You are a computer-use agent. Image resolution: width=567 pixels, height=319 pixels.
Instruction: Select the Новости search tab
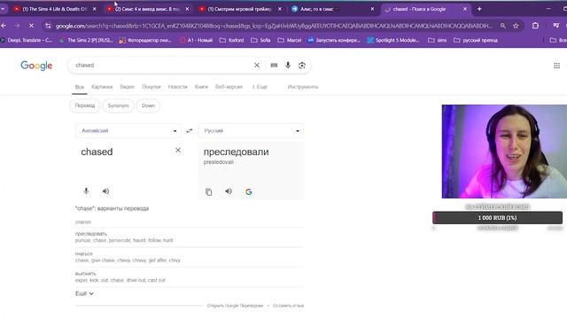click(x=178, y=87)
